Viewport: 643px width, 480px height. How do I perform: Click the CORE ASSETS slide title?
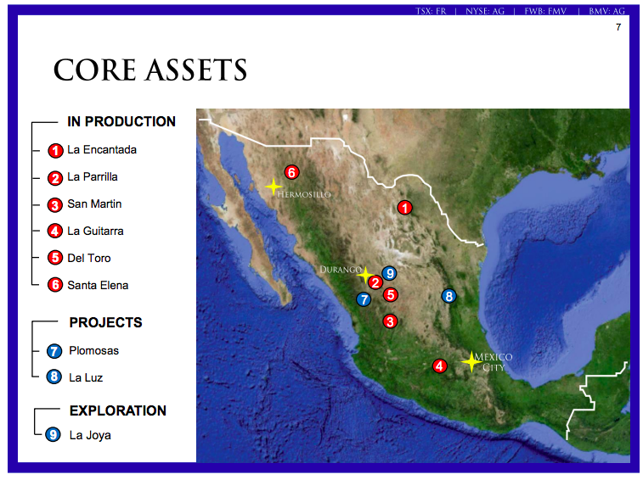coord(150,70)
